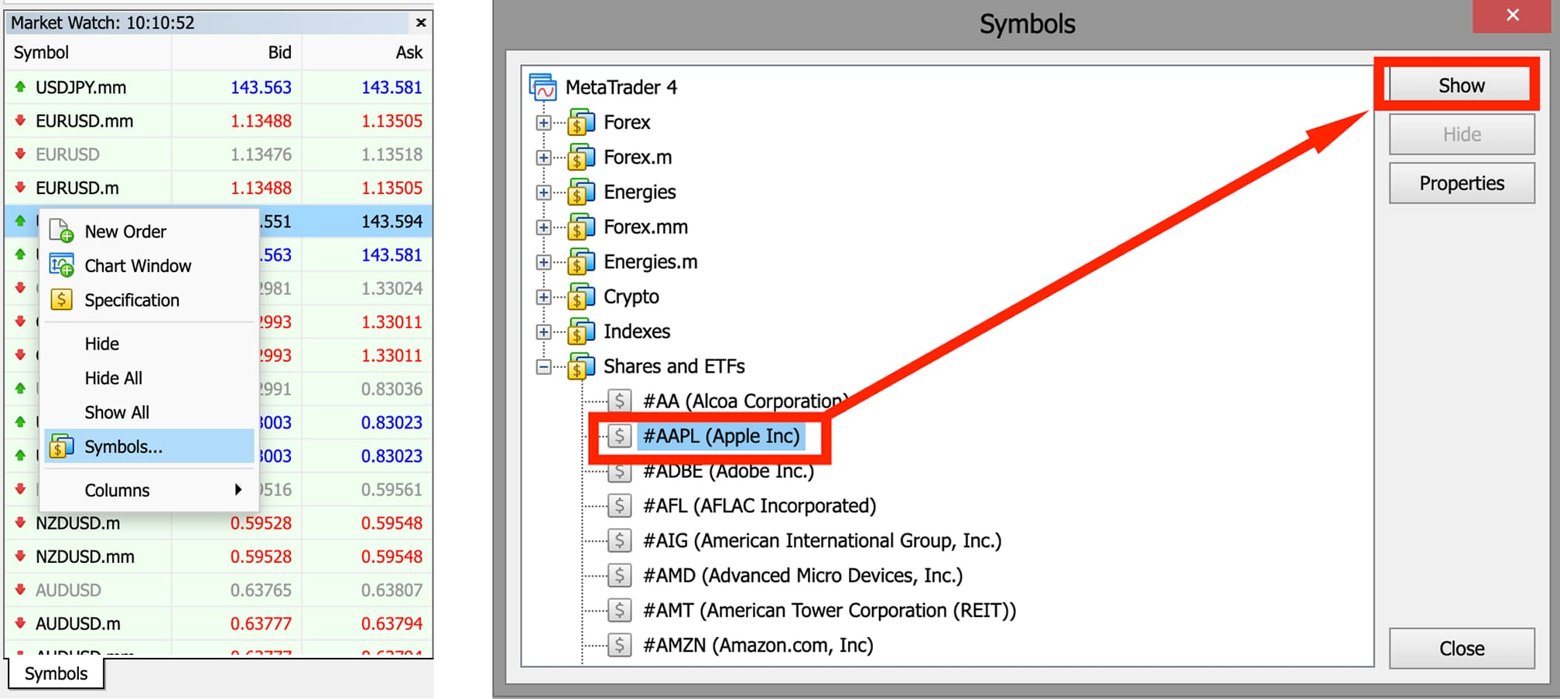Collapse the Shares and ETFs group
This screenshot has width=1560, height=699.
pyautogui.click(x=544, y=367)
